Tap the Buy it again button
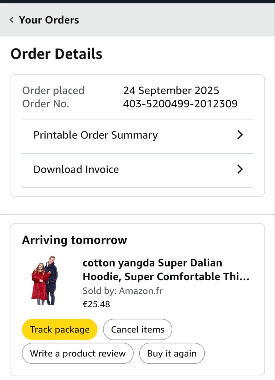This screenshot has height=380, width=275. tap(172, 354)
